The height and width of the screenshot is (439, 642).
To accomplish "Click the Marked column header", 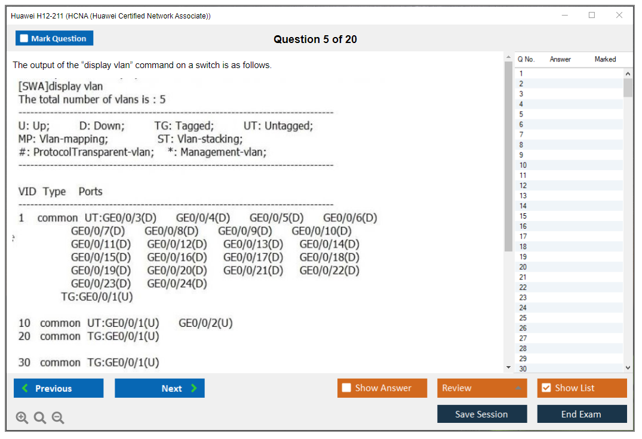I will (x=604, y=59).
